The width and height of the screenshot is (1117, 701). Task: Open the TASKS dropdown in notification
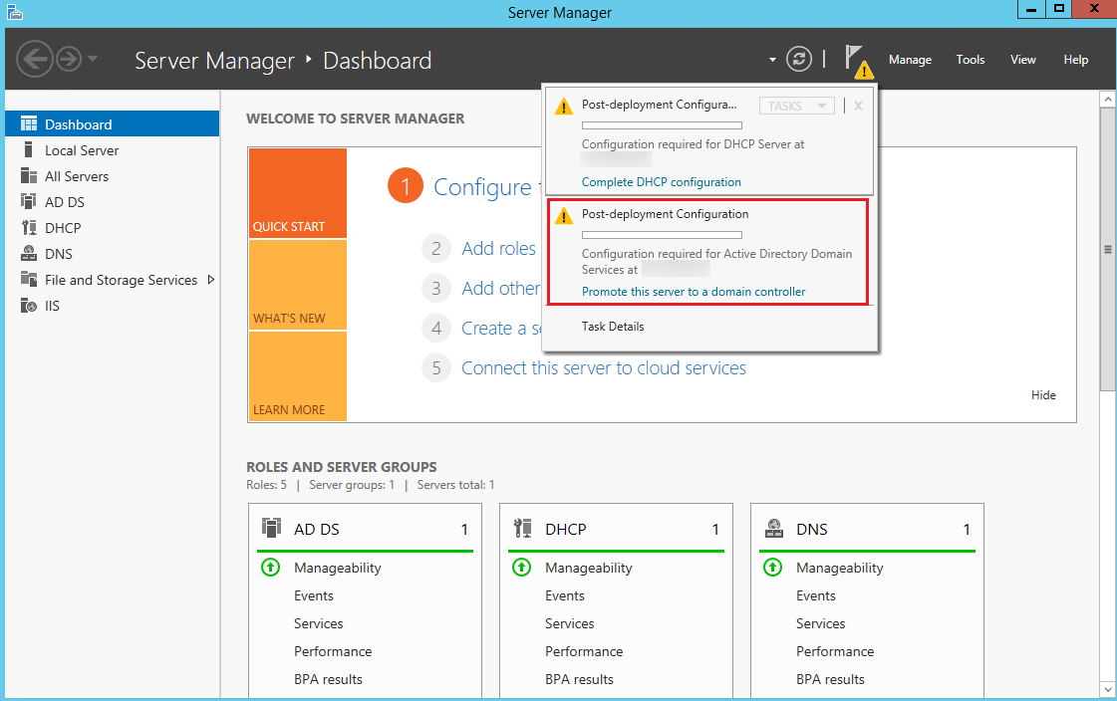[x=796, y=106]
